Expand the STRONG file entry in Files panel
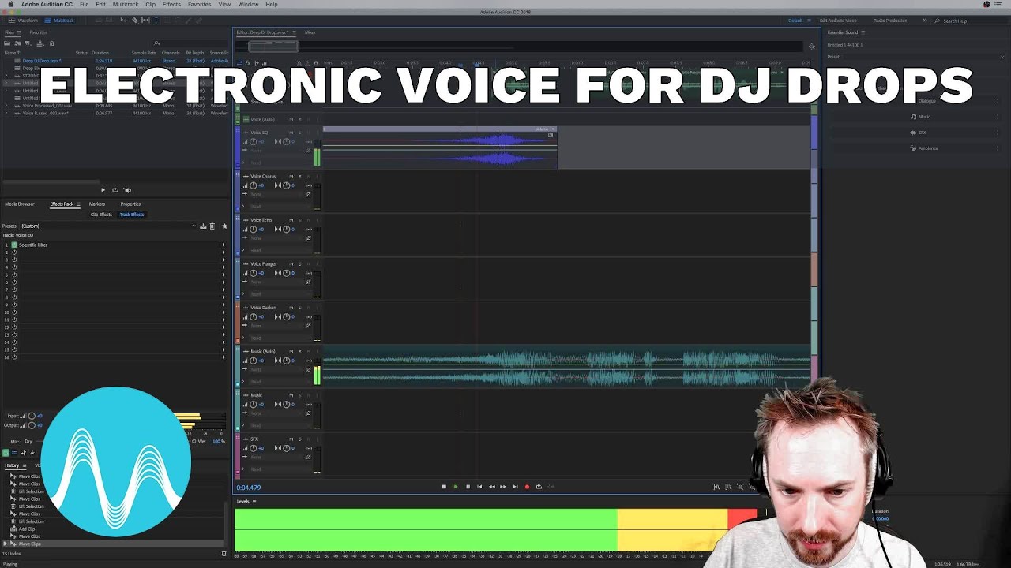1011x568 pixels. (6, 76)
